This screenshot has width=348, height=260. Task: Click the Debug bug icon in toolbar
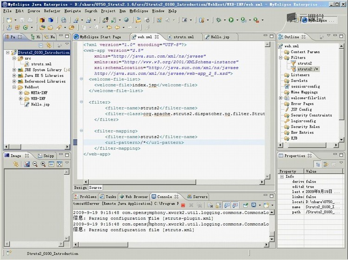[x=219, y=20]
